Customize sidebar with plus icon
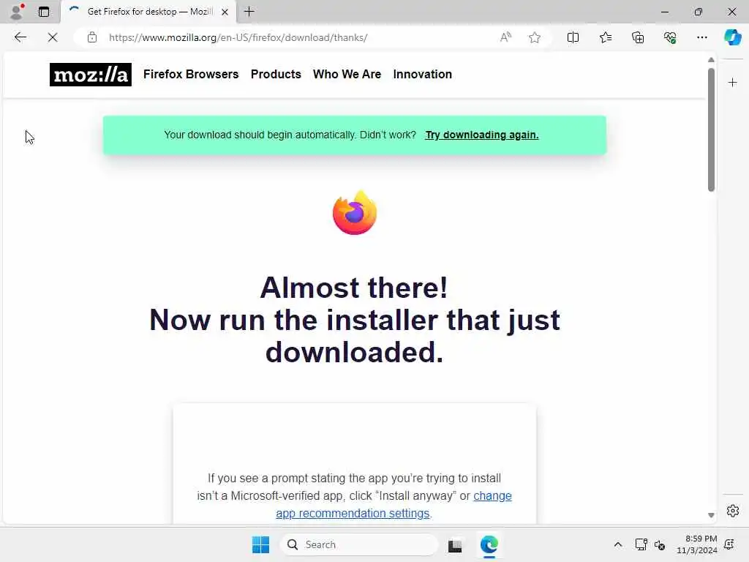 [x=732, y=83]
